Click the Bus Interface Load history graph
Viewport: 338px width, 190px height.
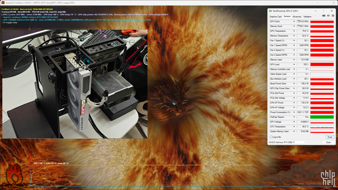tap(322, 79)
